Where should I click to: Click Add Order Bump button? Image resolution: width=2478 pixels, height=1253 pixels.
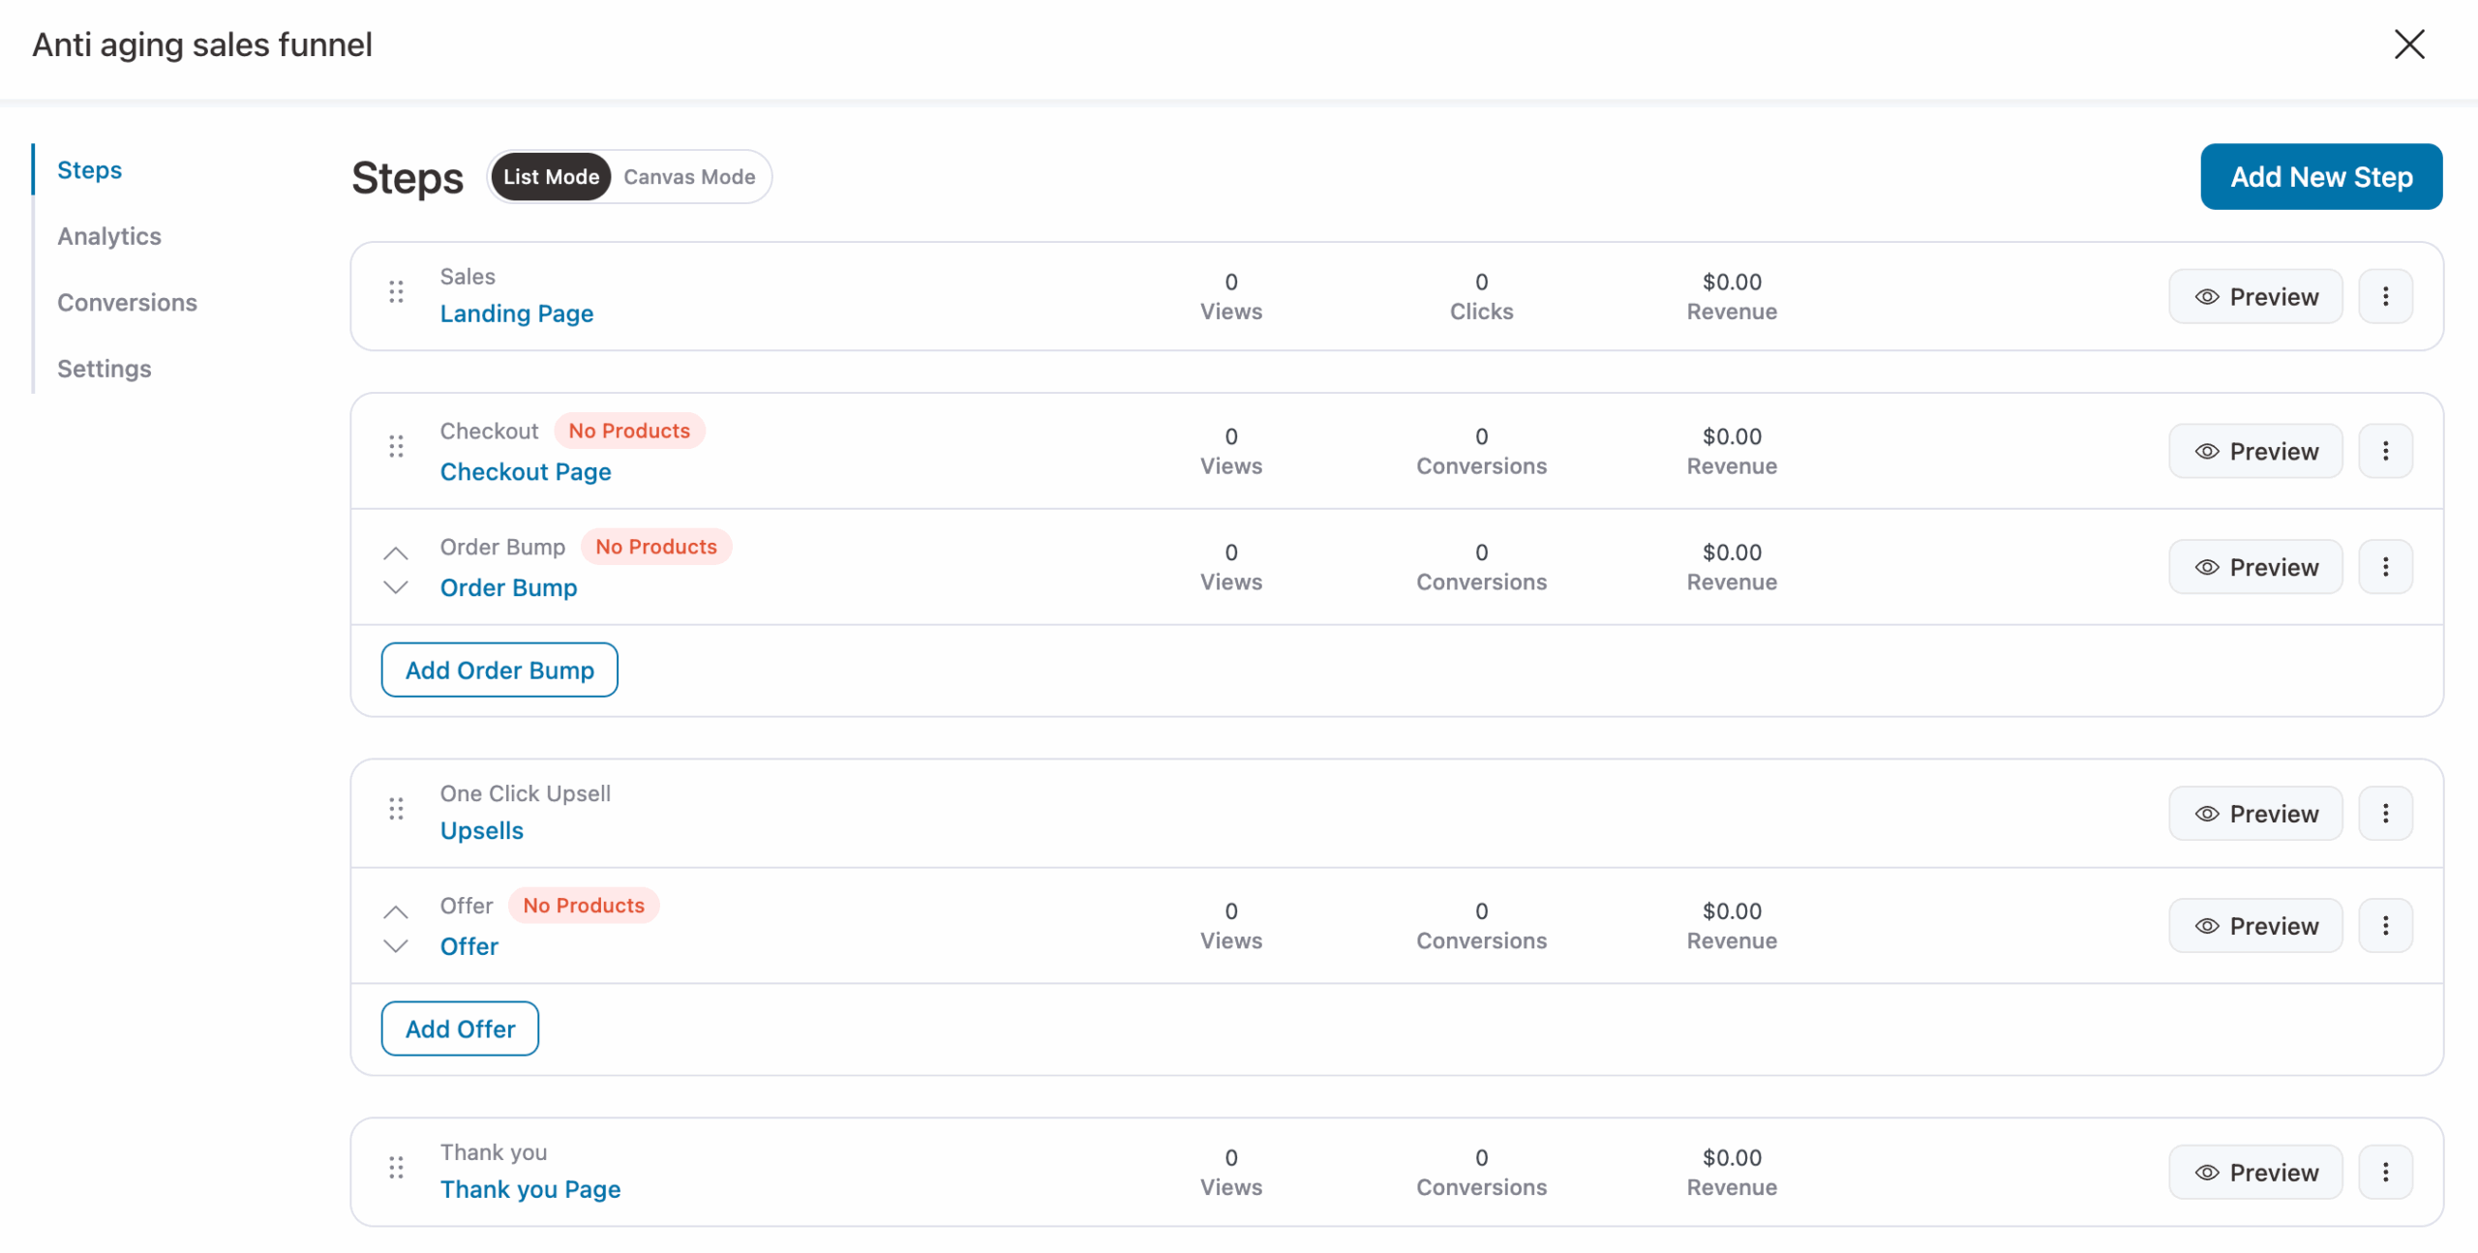click(499, 671)
